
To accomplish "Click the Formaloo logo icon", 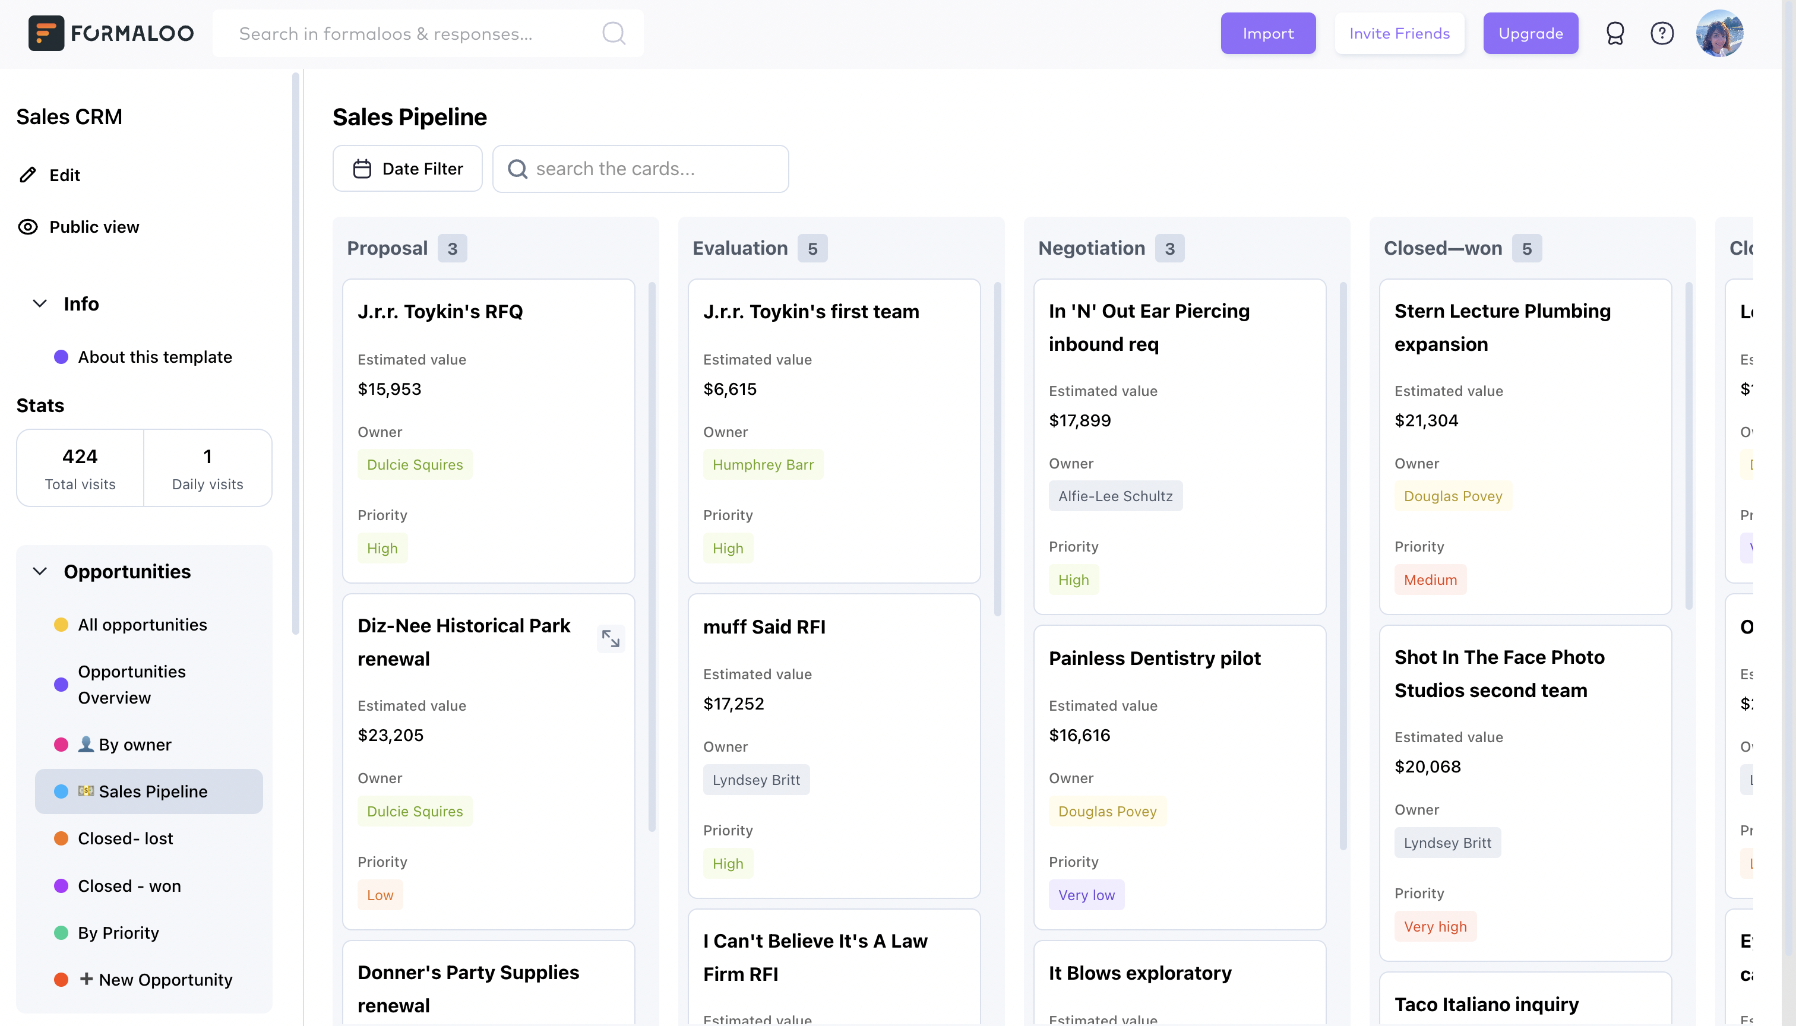I will point(46,33).
